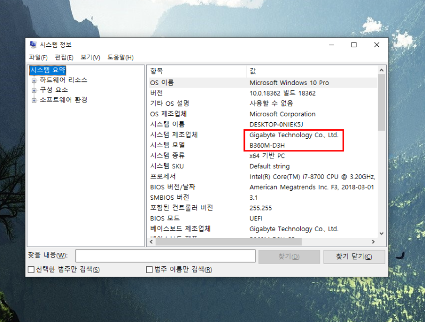This screenshot has height=322, width=425.
Task: Click the UEFI value
Action: pos(256,218)
